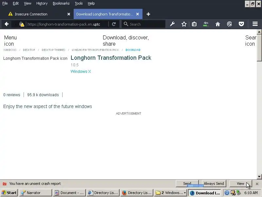
Task: Switch to Document taskbar button
Action: tap(69, 193)
